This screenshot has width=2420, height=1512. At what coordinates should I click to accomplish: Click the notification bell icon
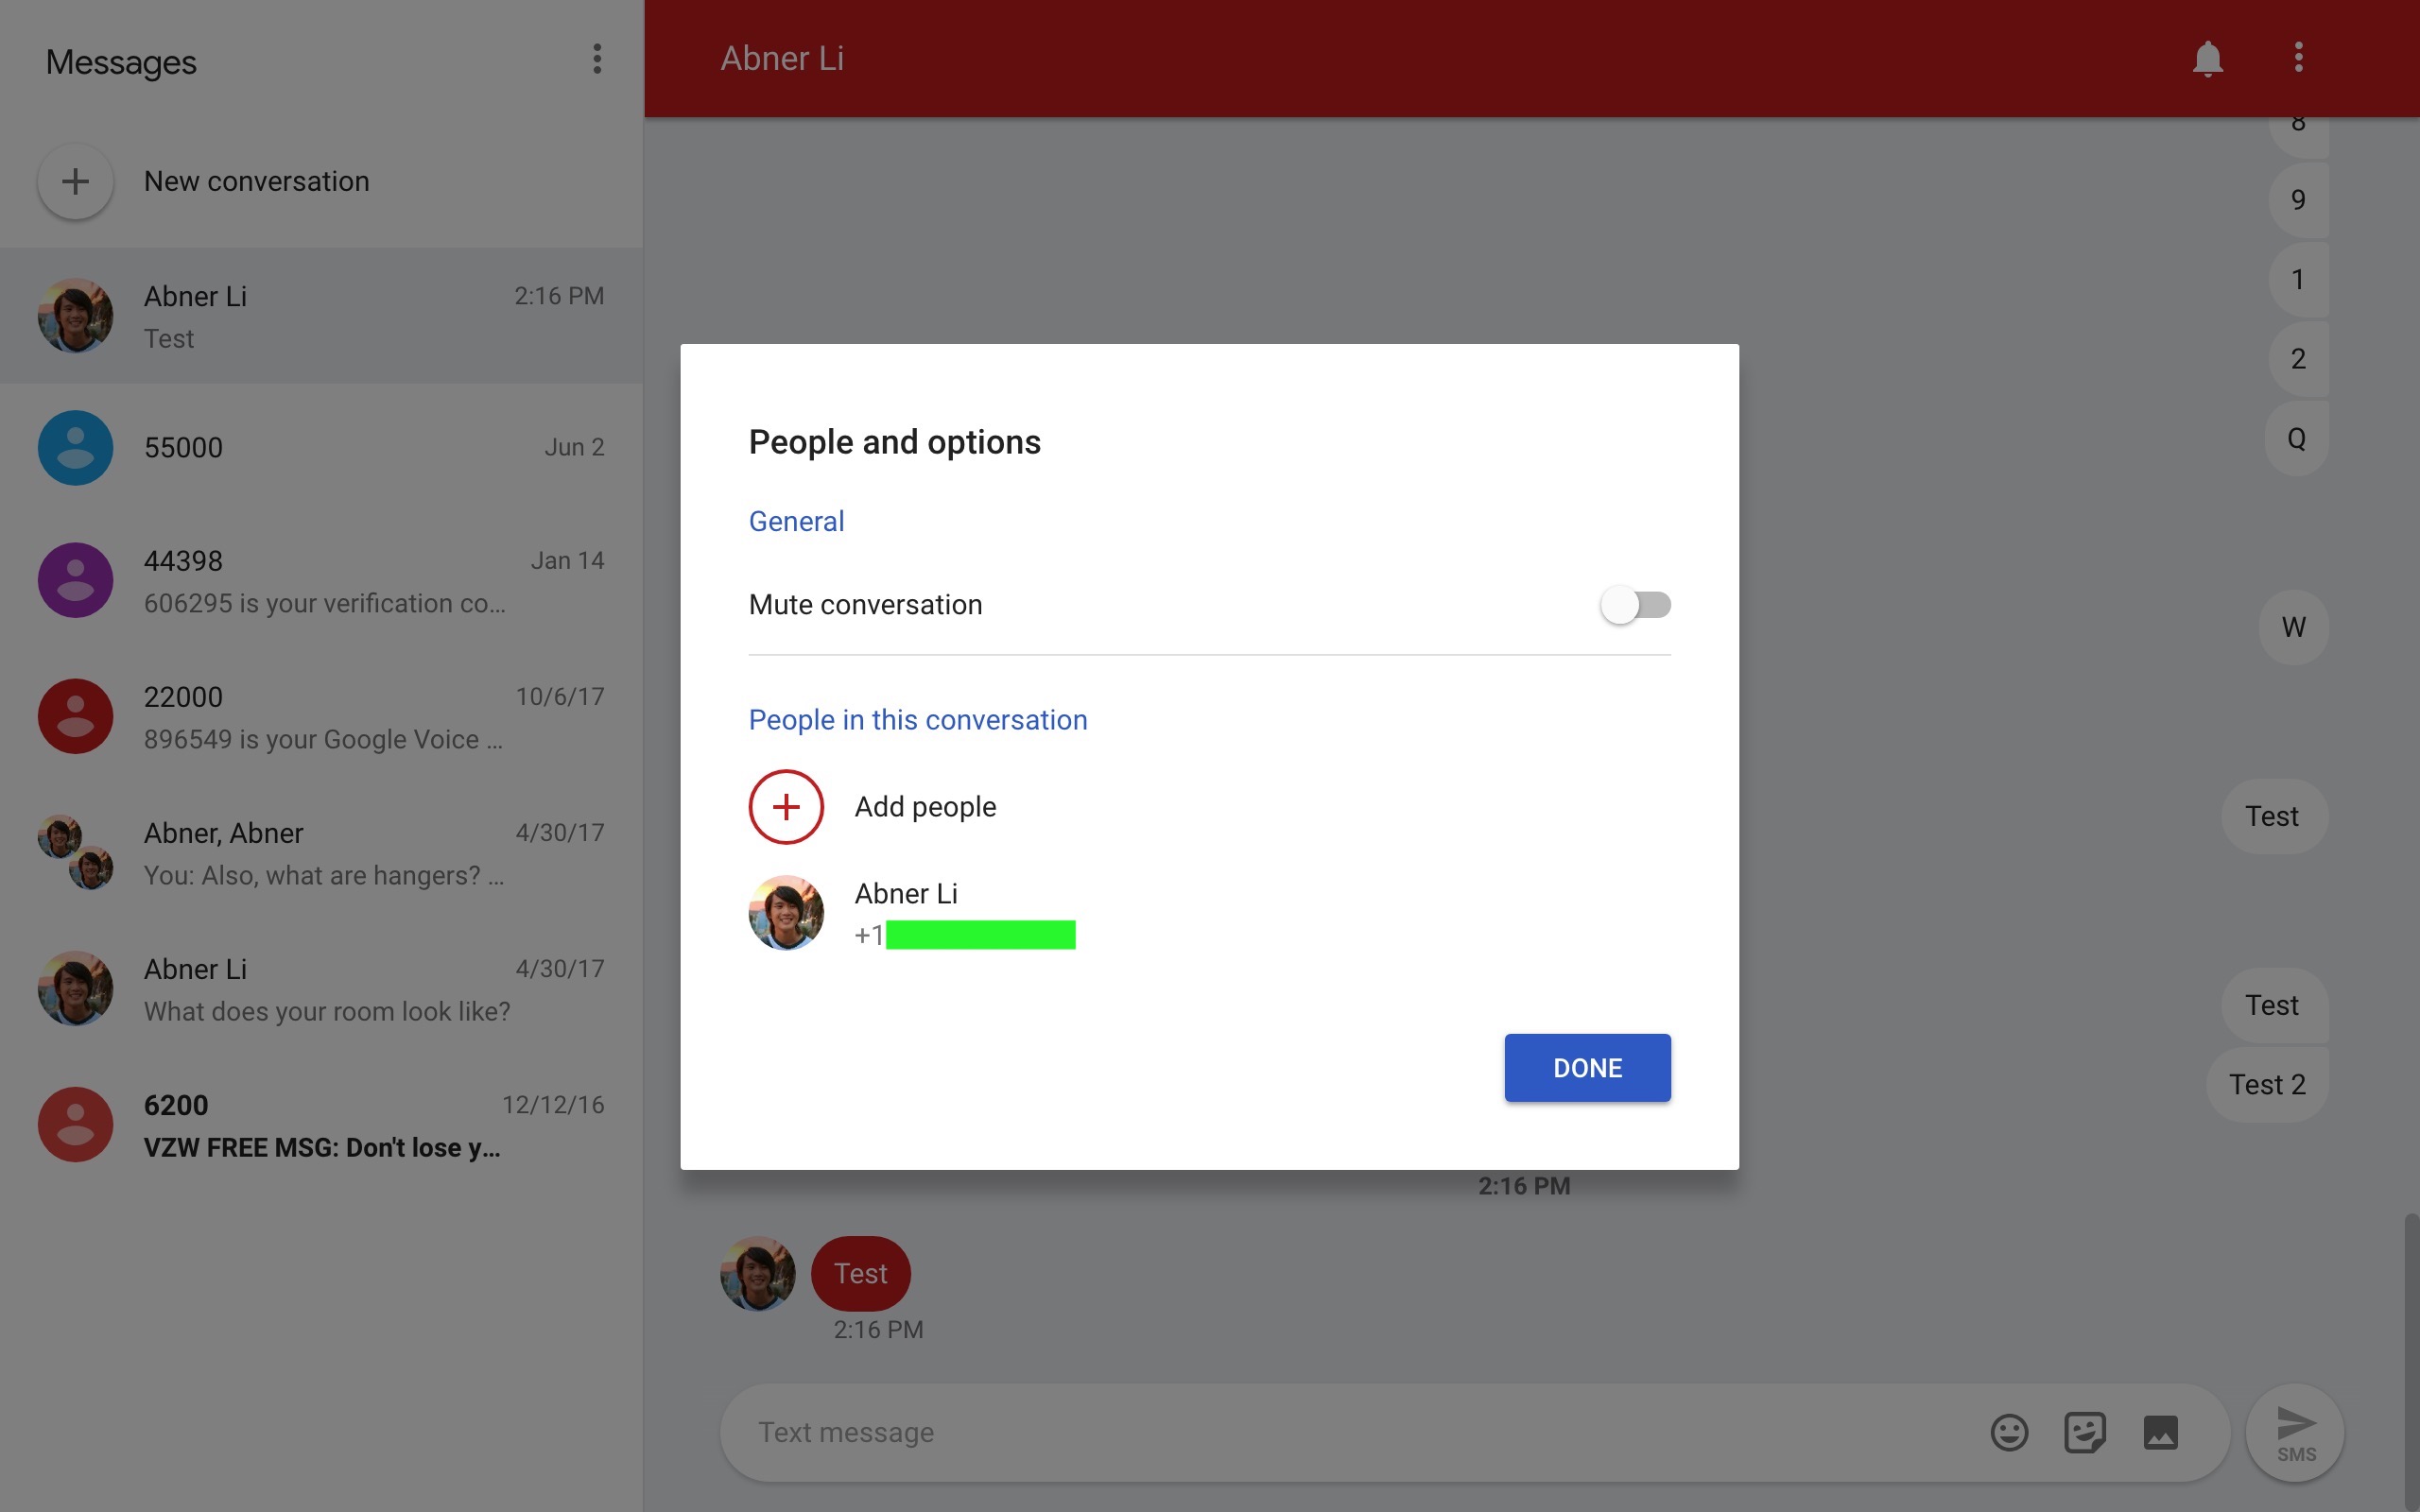[2208, 57]
